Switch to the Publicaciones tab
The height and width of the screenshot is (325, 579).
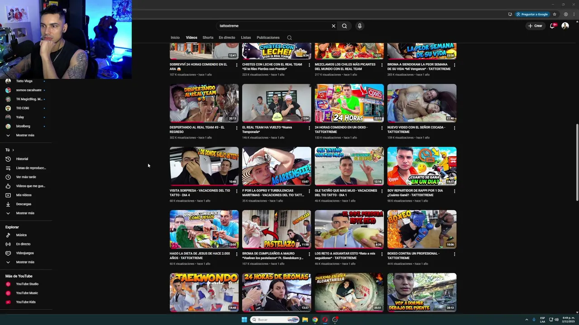pos(268,37)
